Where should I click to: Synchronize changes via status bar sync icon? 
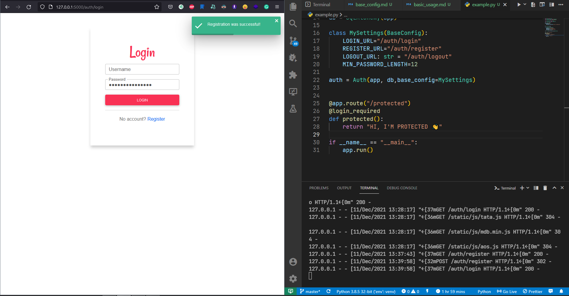point(328,292)
